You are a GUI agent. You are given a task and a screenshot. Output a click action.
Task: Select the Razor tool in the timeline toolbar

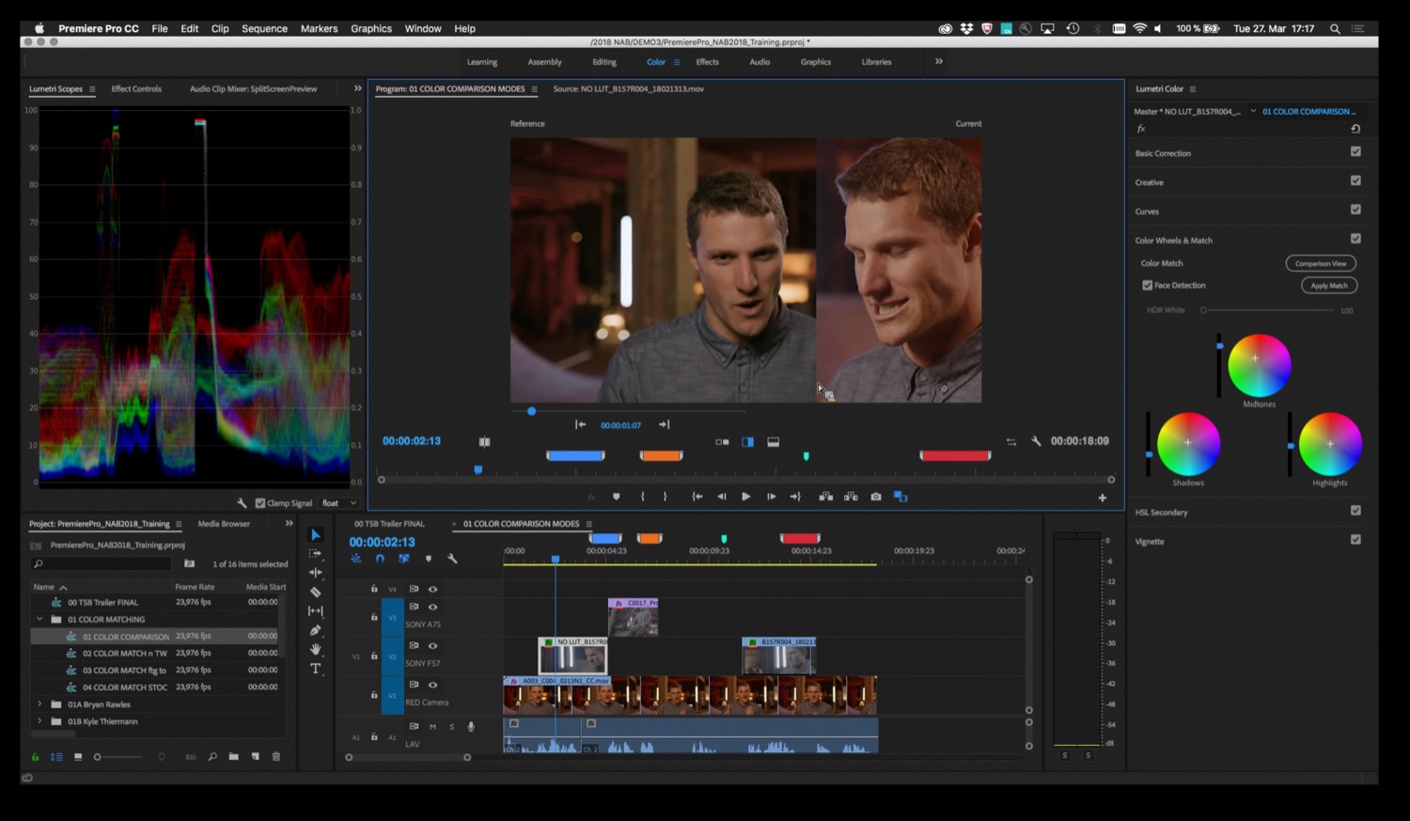click(x=316, y=591)
